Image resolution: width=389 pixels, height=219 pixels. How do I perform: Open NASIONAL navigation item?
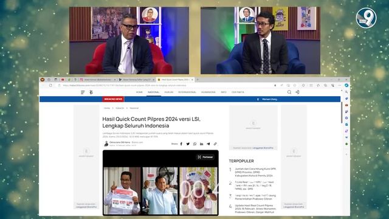pyautogui.click(x=153, y=92)
